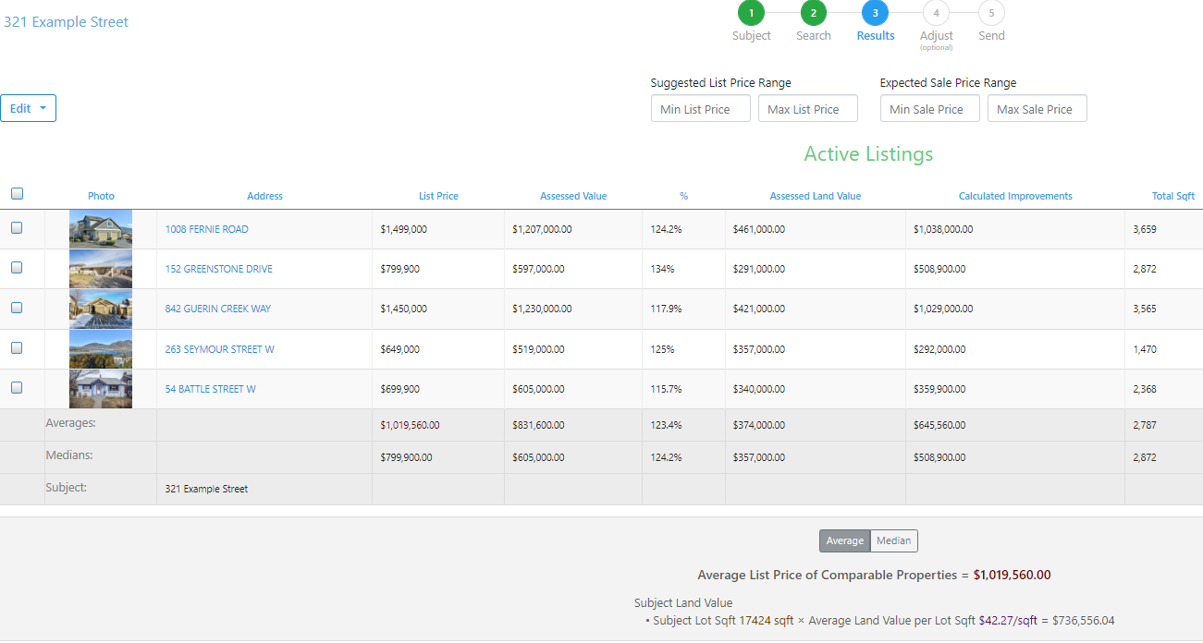Sort by Calculated Improvements column
Screen dimensions: 1203x643
(x=1015, y=196)
